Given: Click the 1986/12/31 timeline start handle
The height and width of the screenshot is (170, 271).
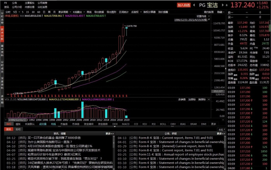Looking at the screenshot, I should click(17, 120).
